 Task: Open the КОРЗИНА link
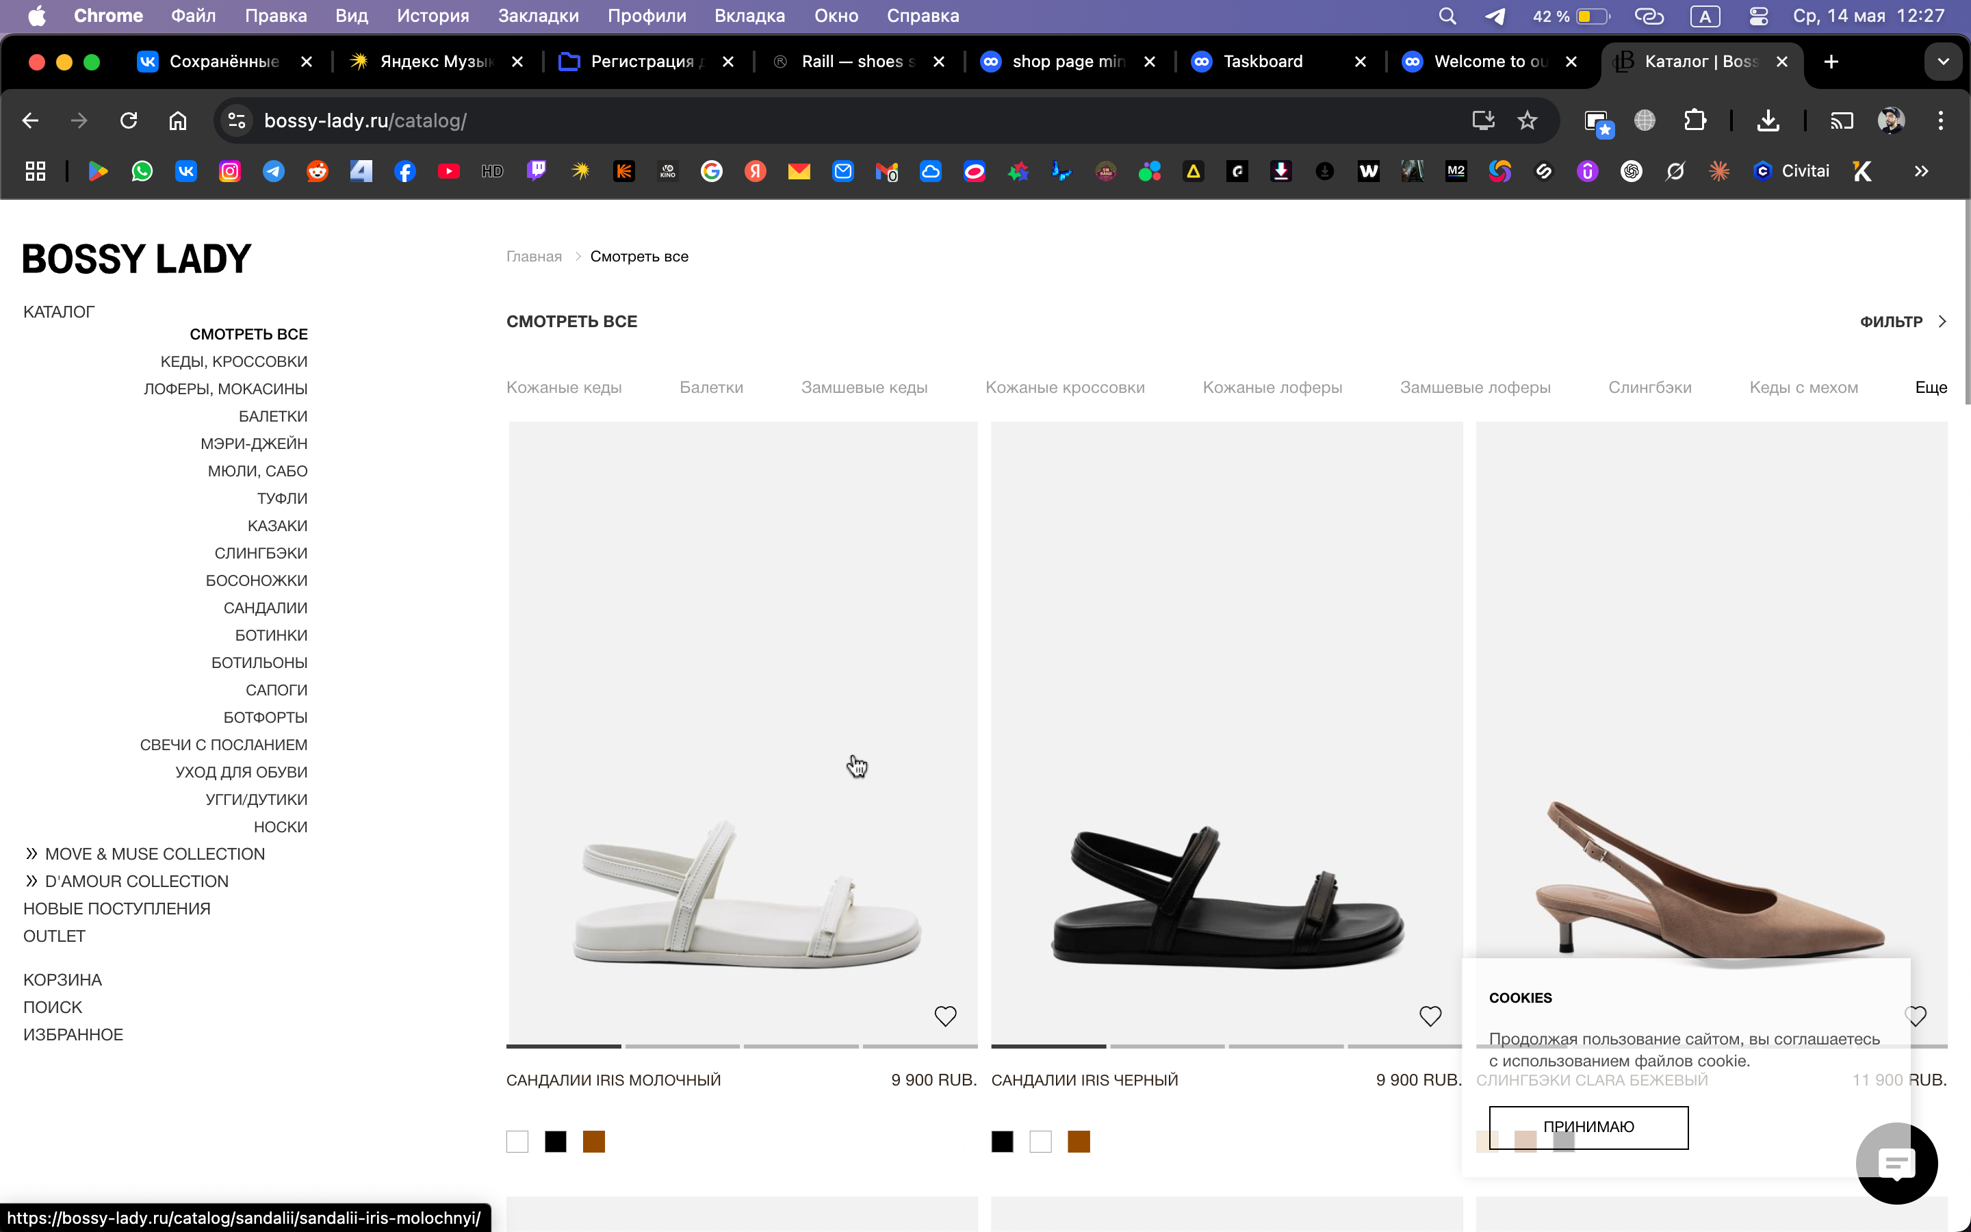click(x=63, y=980)
